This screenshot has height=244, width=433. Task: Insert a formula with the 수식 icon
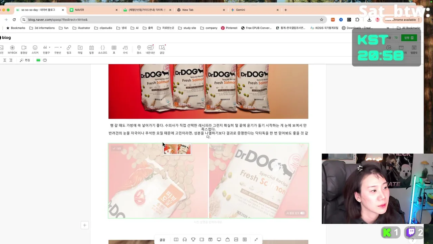pyautogui.click(x=125, y=49)
